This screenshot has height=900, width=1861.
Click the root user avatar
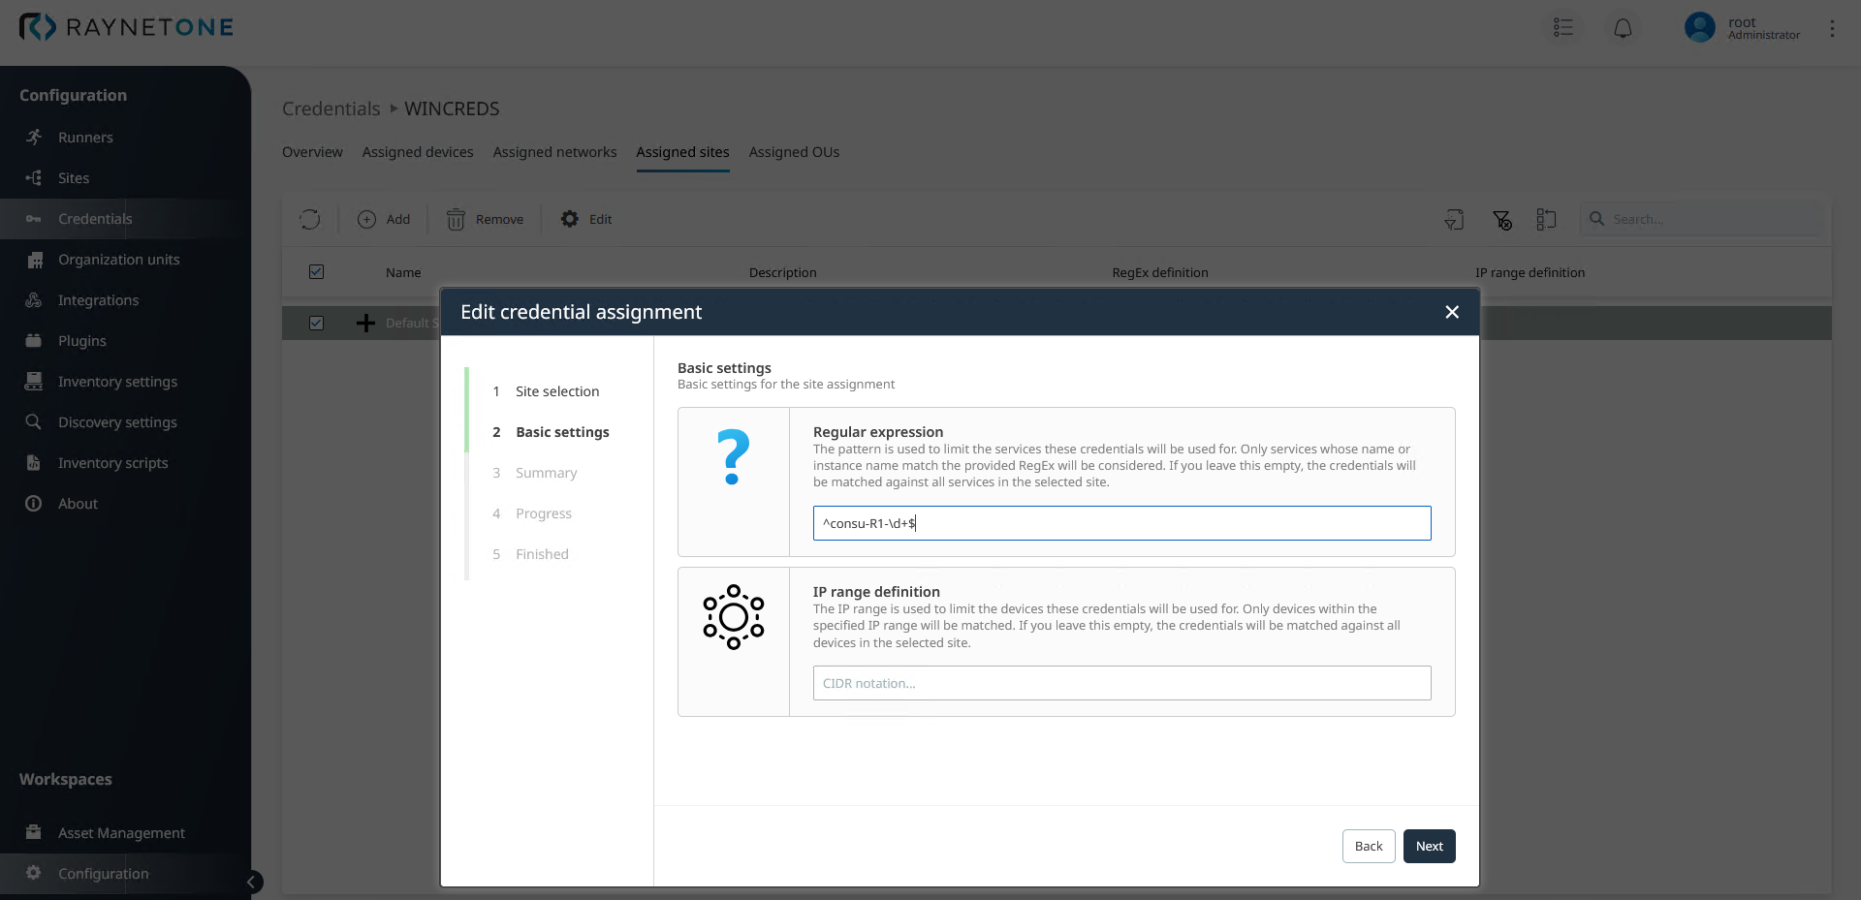coord(1699,27)
